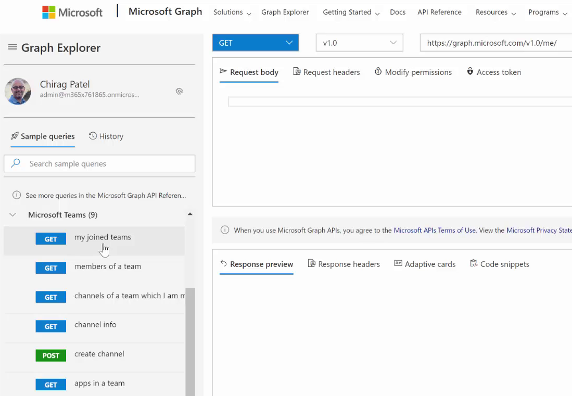This screenshot has width=572, height=396.
Task: Click the Code snippets icon
Action: 474,263
